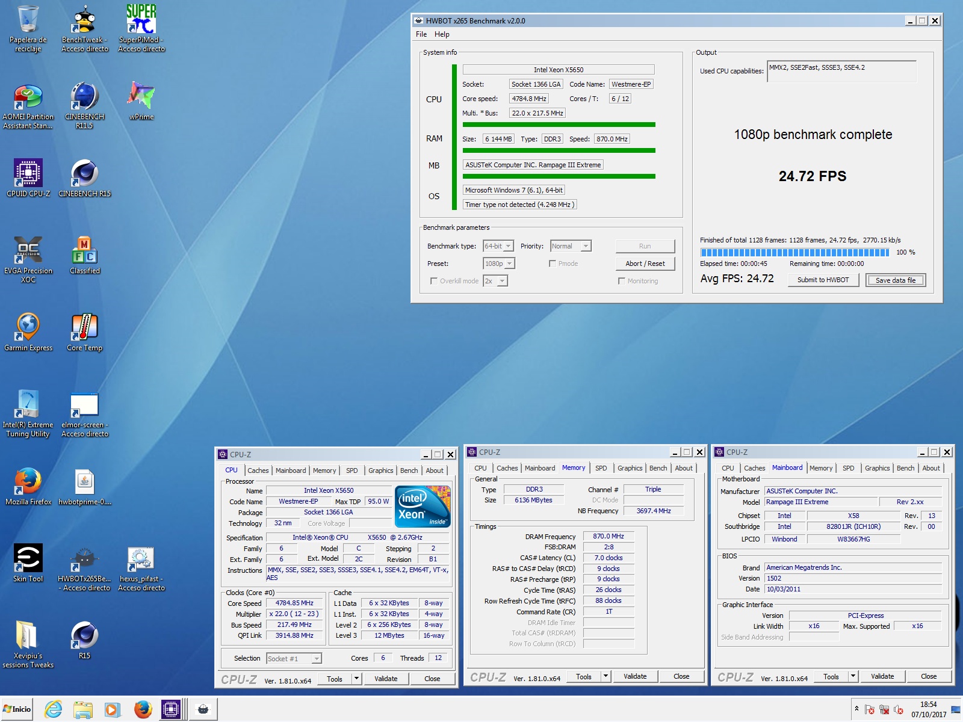Screen dimensions: 963x722
Task: Open Windows Media Player taskbar icon
Action: (x=112, y=709)
